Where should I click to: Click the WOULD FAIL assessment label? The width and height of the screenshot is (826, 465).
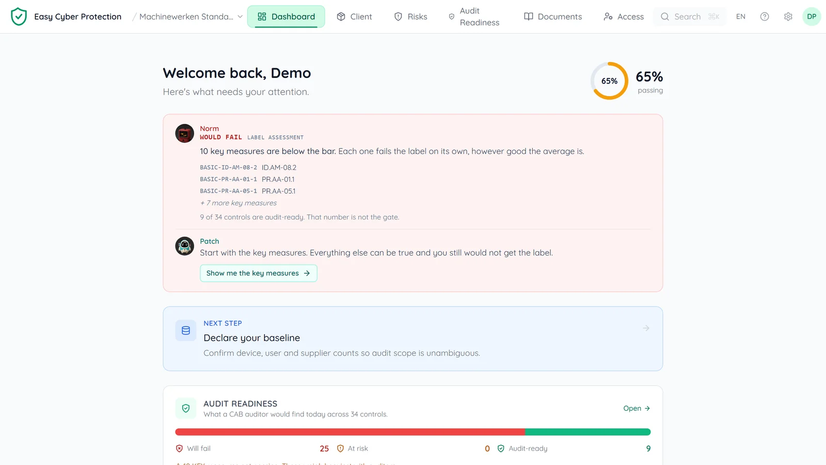point(221,137)
